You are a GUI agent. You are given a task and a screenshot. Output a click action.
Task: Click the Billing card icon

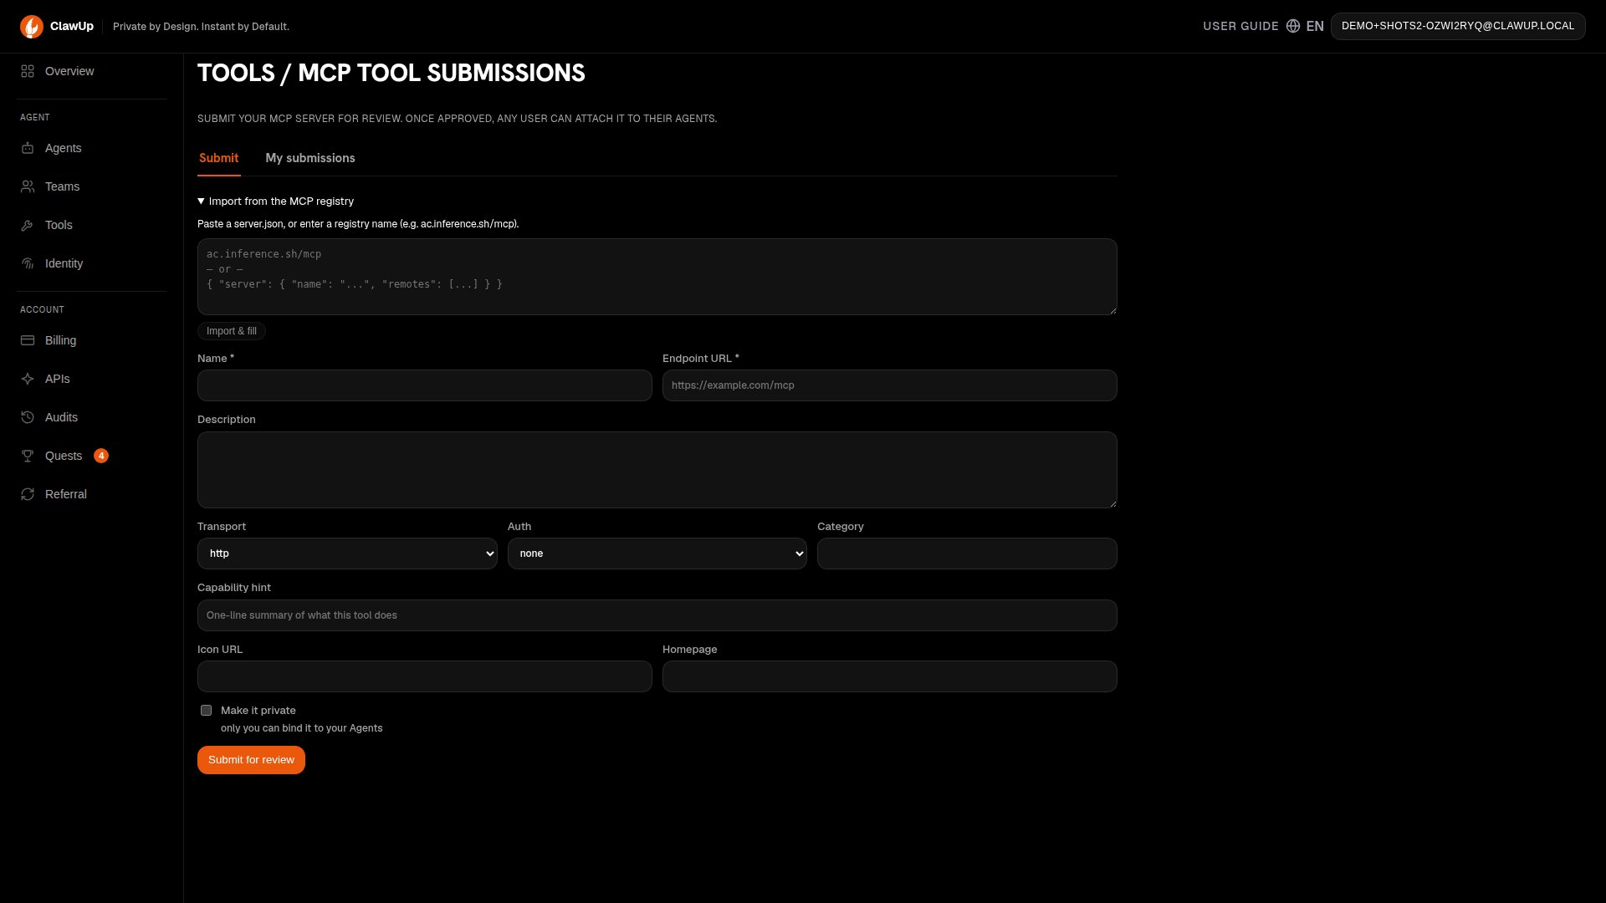click(x=28, y=340)
